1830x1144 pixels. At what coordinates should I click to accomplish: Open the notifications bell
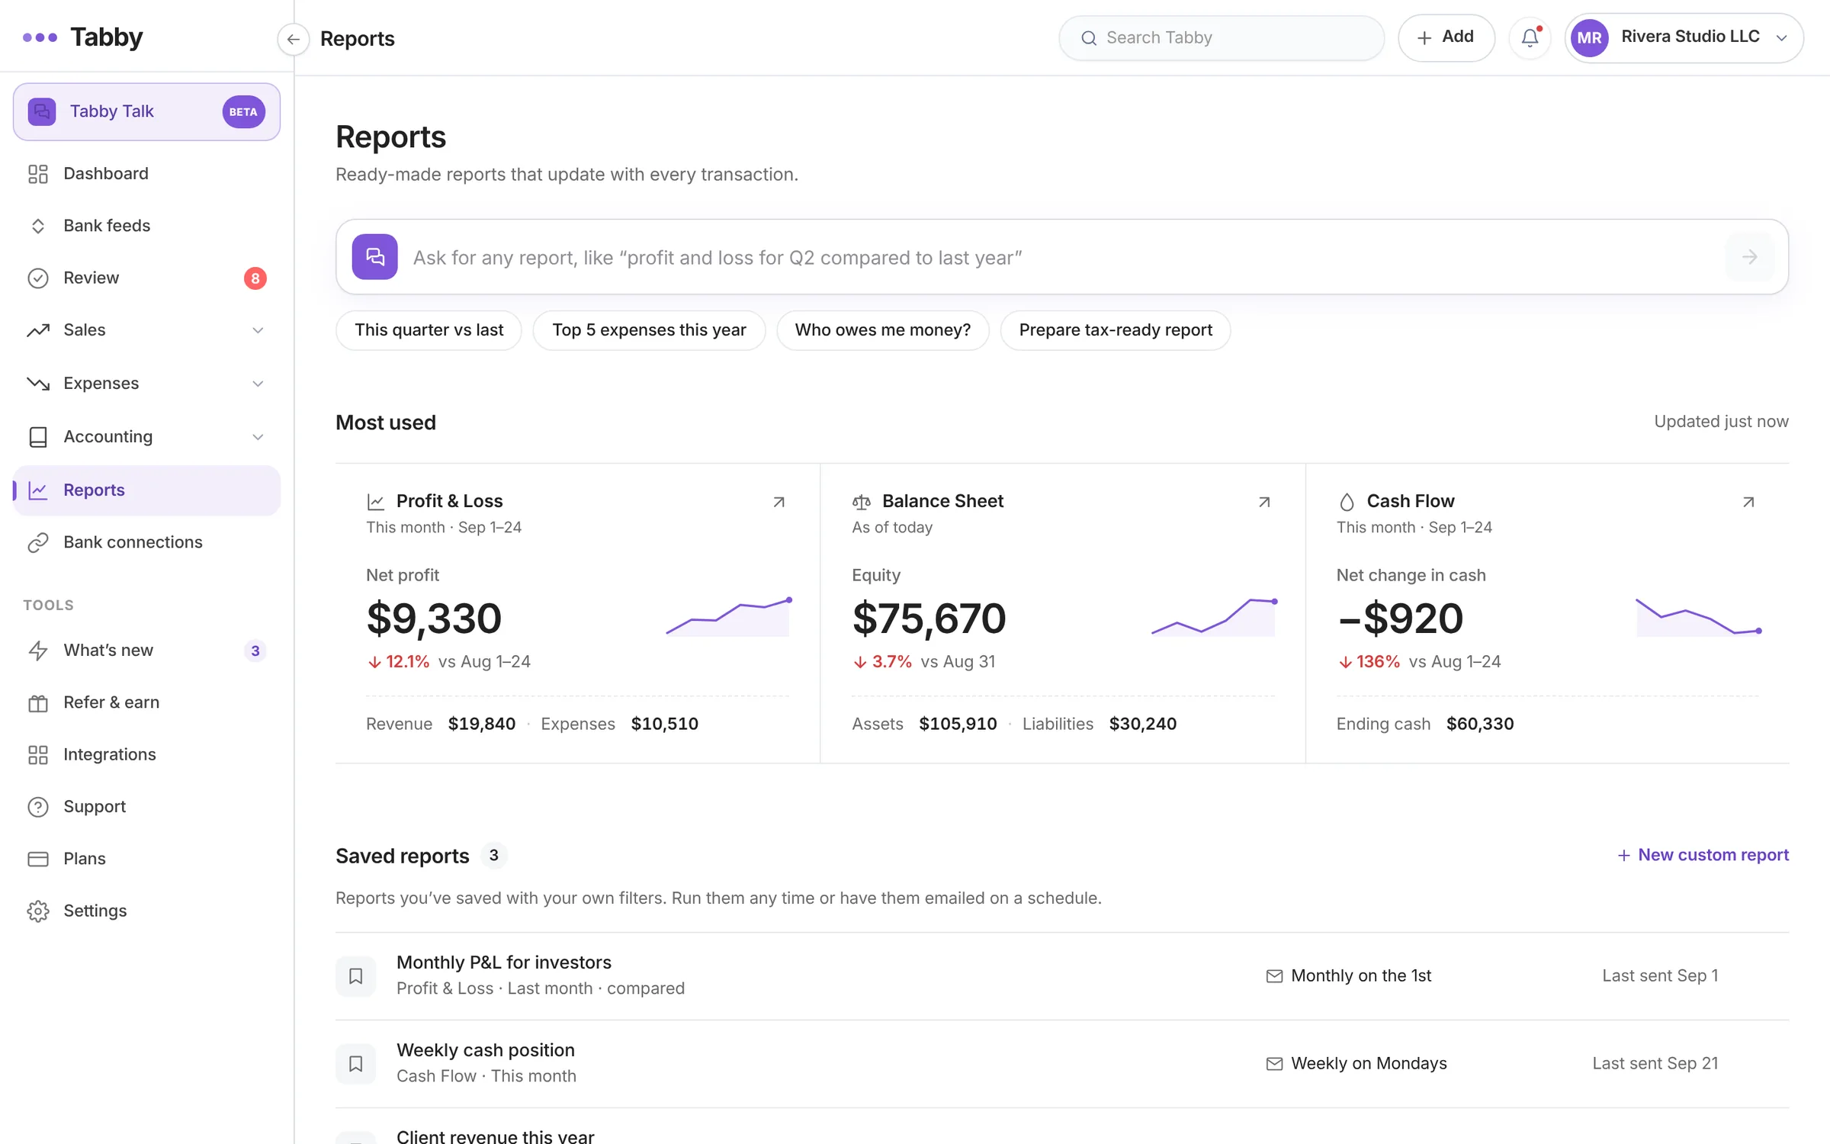(1530, 37)
